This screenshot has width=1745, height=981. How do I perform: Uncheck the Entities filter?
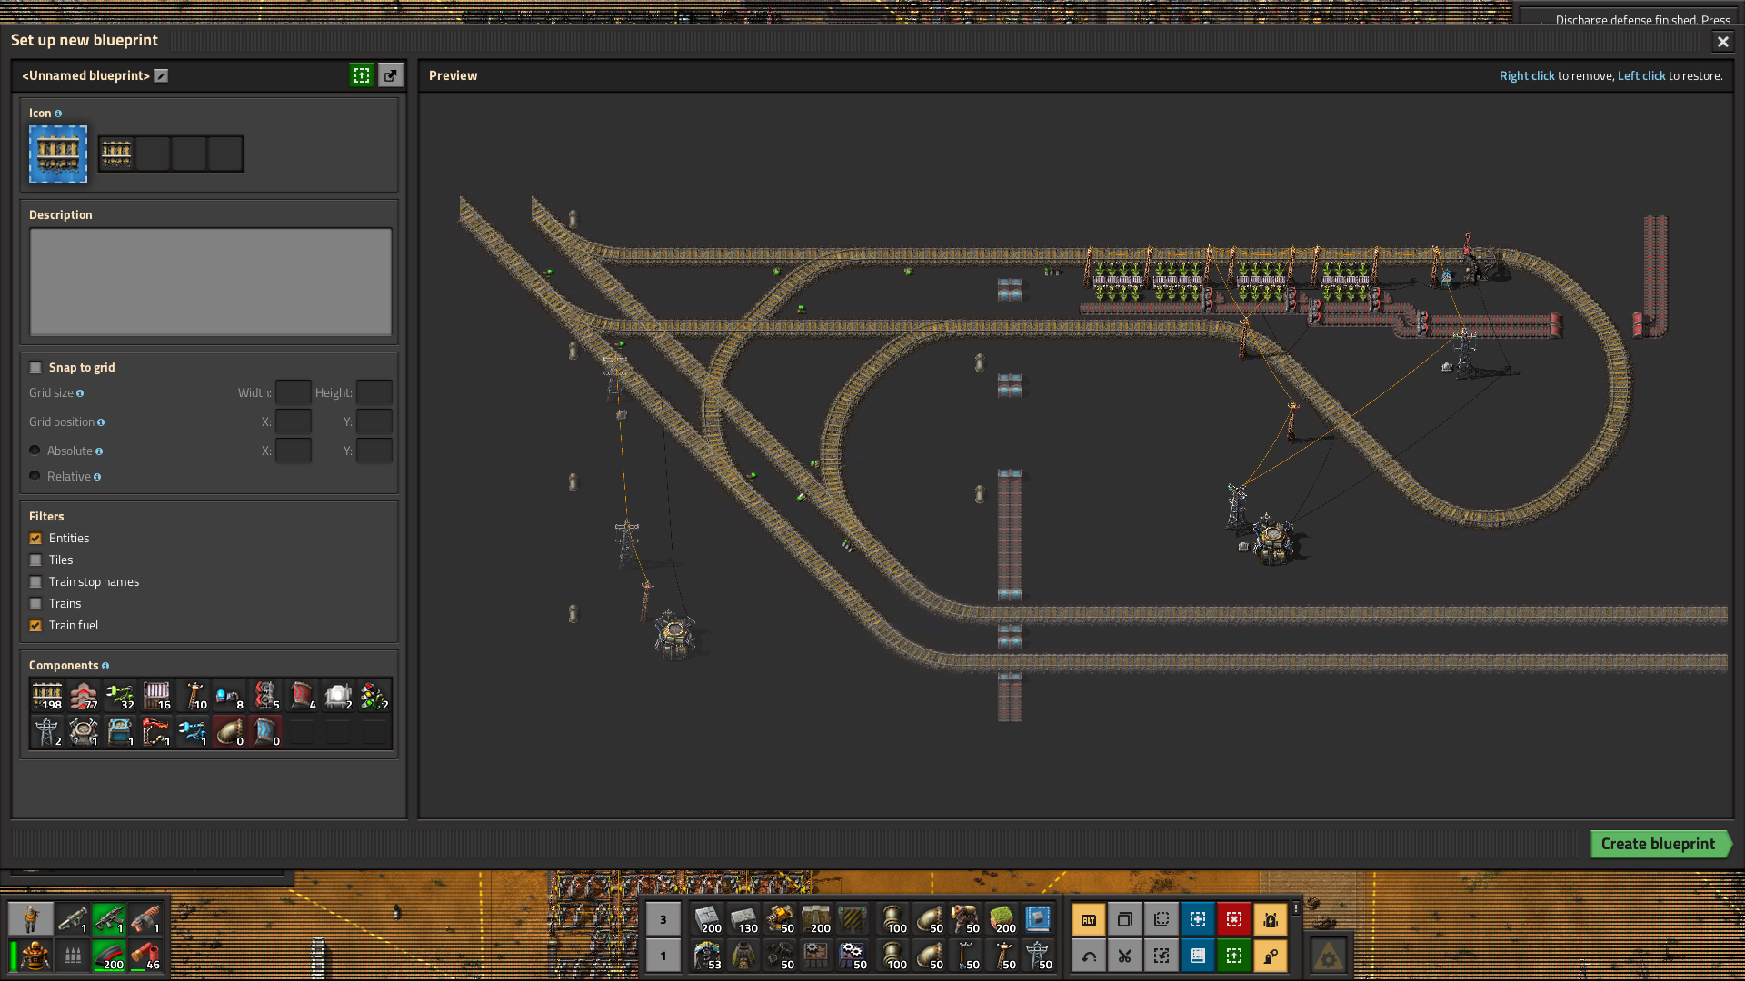(35, 539)
